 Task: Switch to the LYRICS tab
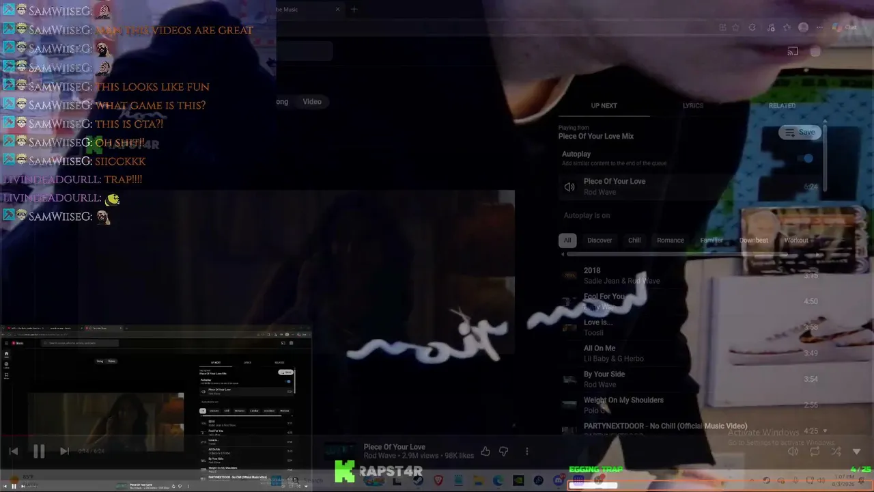tap(693, 105)
